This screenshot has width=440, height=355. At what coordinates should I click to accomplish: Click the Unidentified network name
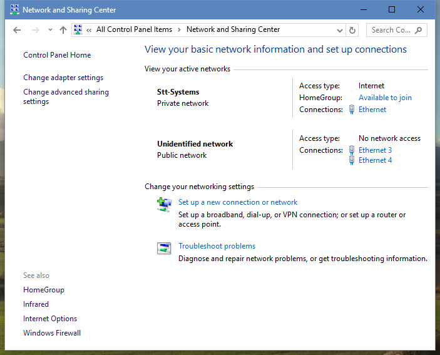coord(195,144)
